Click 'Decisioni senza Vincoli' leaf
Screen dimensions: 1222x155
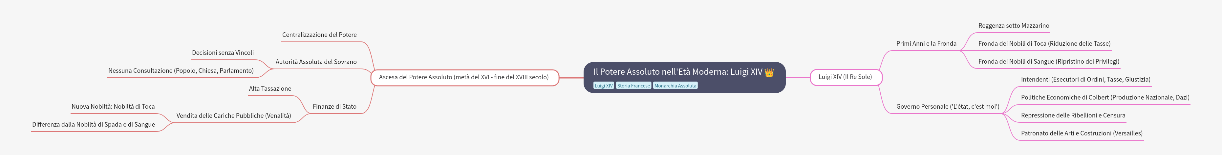coord(223,53)
